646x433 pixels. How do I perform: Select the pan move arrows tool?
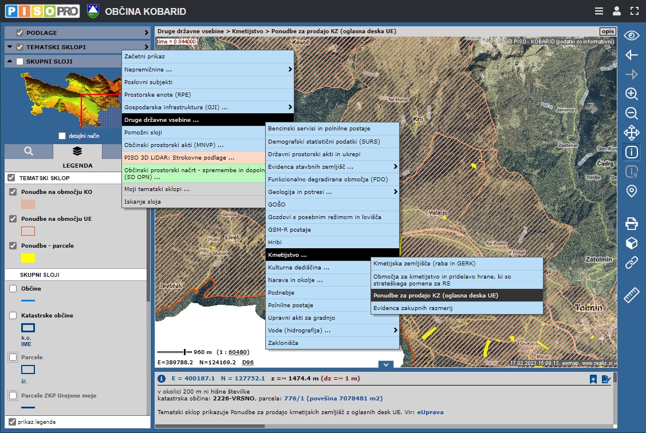click(631, 133)
